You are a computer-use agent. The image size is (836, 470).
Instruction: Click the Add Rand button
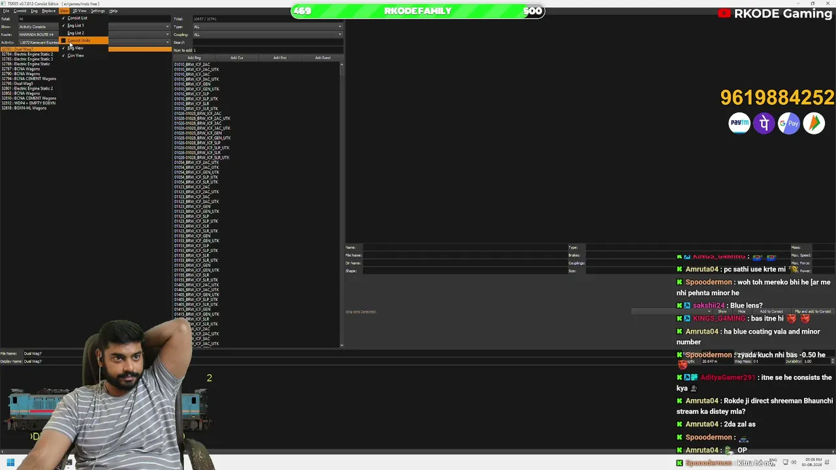coord(323,58)
